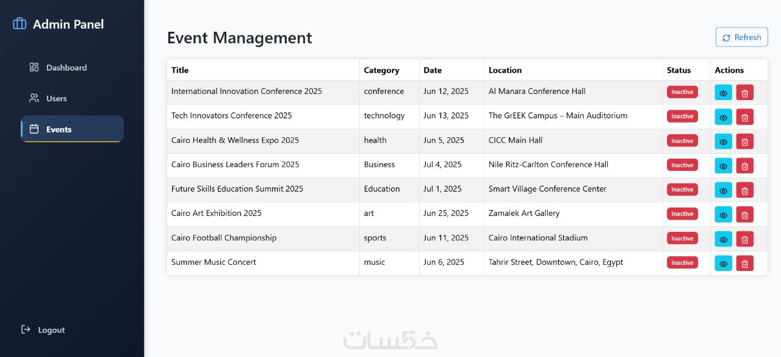Log out using the Logout link

[51, 330]
